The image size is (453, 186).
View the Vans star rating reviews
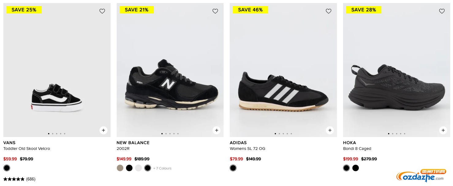(19, 179)
